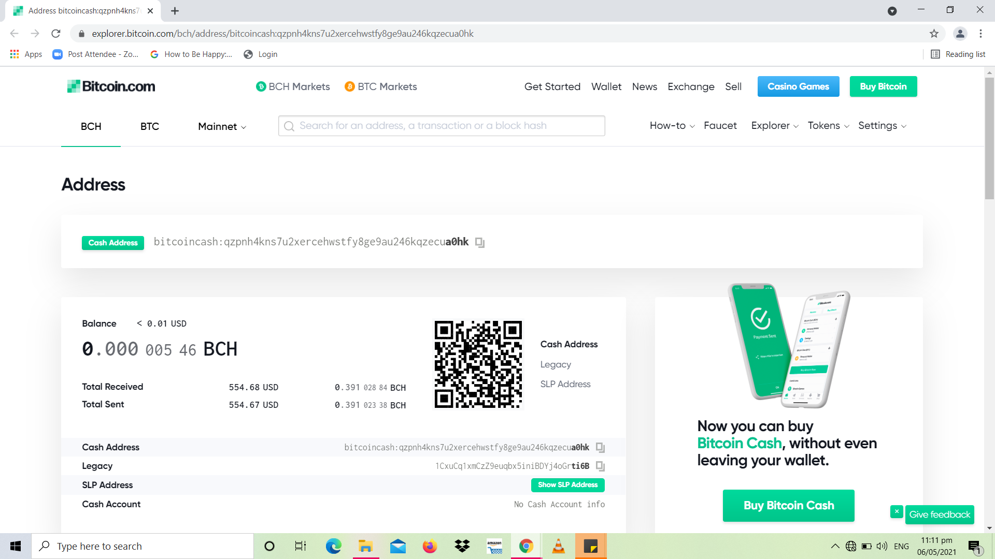Copy the Cash Address in the details row
995x559 pixels.
(x=600, y=447)
